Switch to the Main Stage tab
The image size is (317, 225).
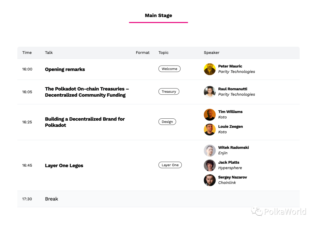[x=158, y=16]
